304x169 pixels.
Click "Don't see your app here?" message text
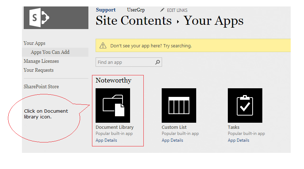pos(151,46)
